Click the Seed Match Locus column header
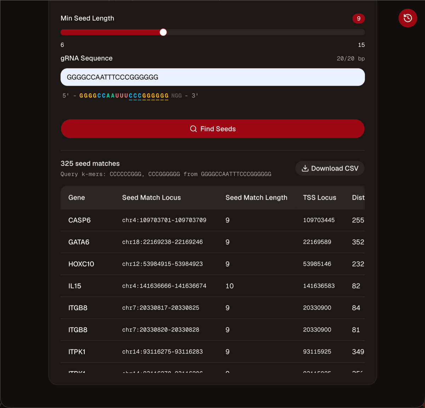The width and height of the screenshot is (425, 408). 152,197
